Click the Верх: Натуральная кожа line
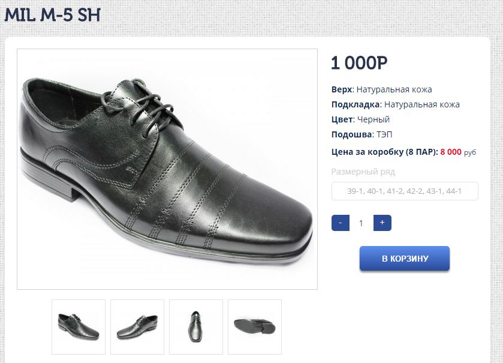 (x=381, y=89)
